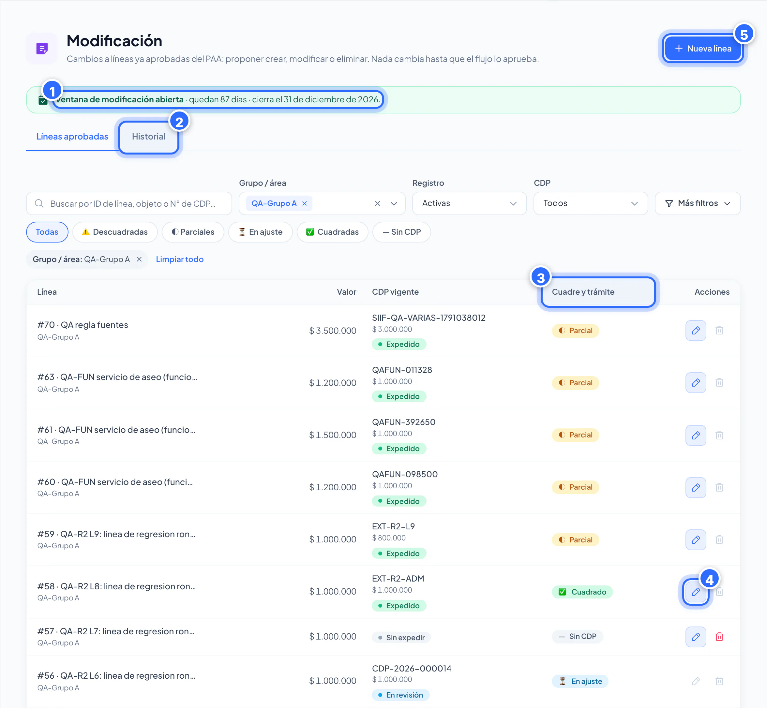Click the red trash icon for line #57
767x708 pixels.
719,636
